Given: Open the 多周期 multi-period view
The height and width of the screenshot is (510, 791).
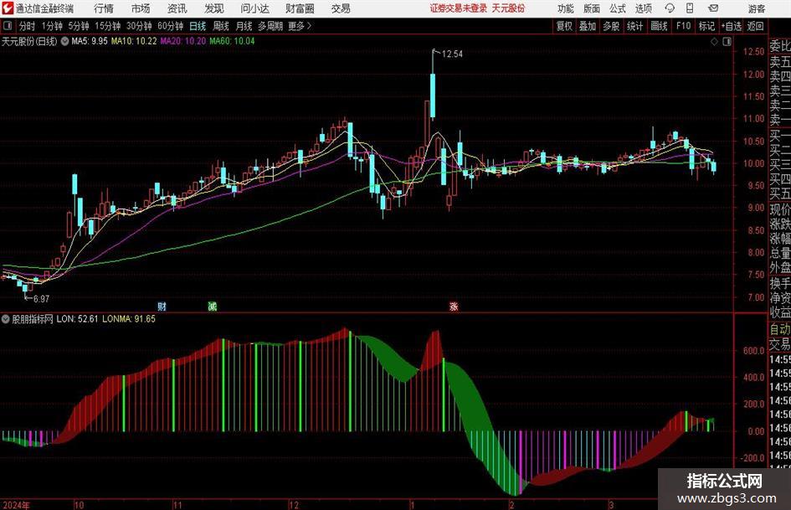Looking at the screenshot, I should point(270,26).
